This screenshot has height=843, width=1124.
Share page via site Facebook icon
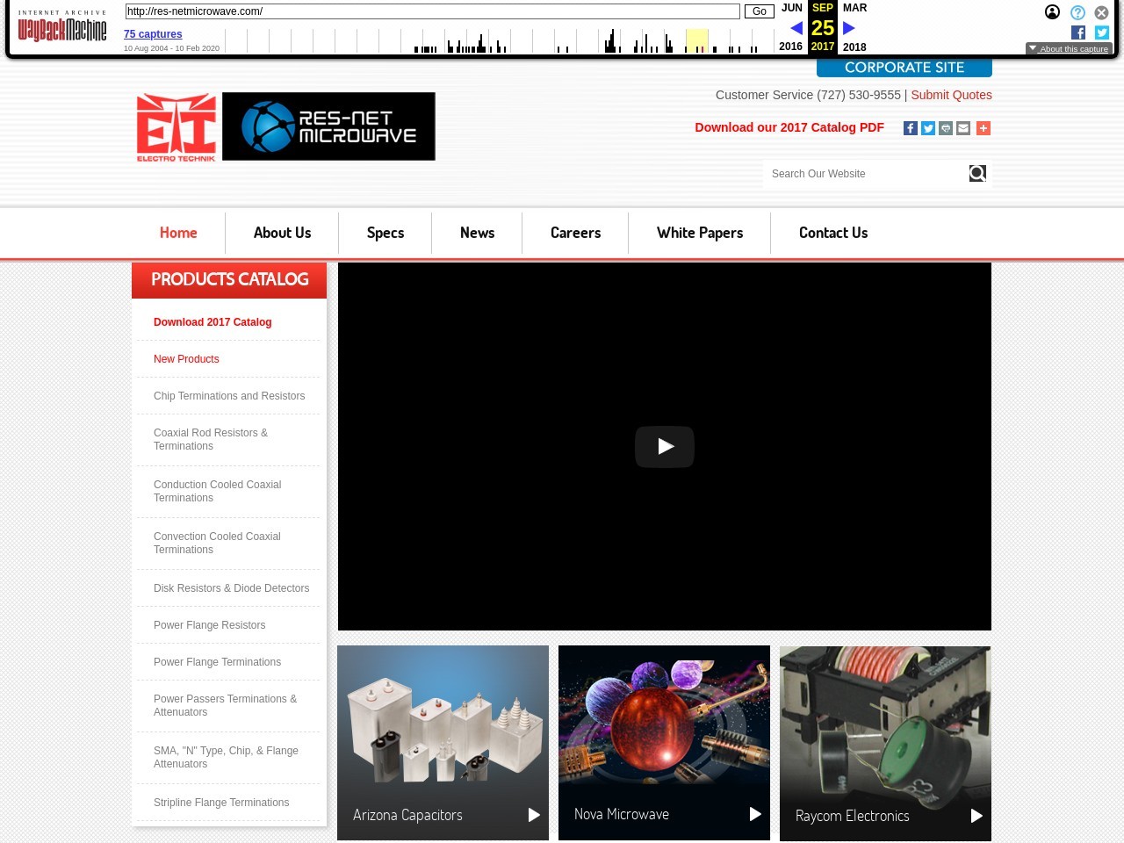(x=911, y=128)
